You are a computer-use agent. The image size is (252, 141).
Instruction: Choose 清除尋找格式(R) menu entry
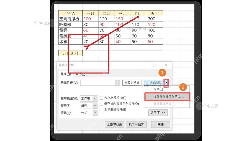(x=164, y=104)
